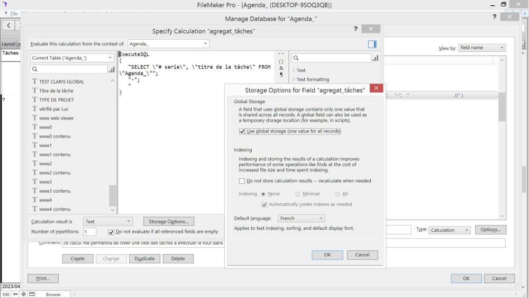
Task: Insert the parentheses operator
Action: tap(281, 61)
